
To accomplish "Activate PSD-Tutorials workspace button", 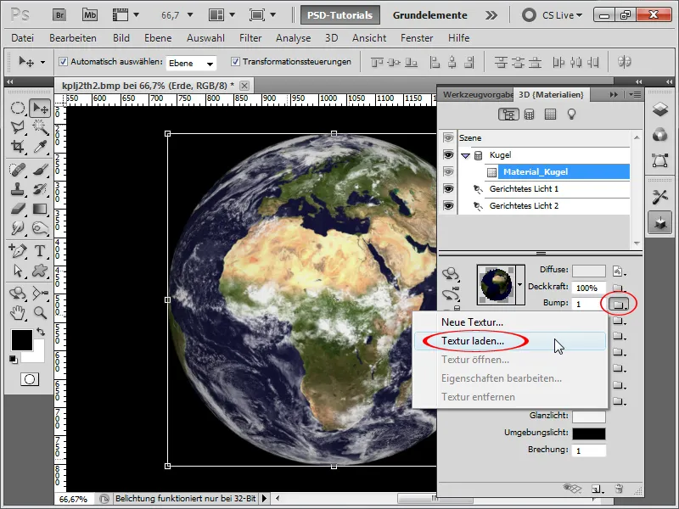I will pos(340,15).
